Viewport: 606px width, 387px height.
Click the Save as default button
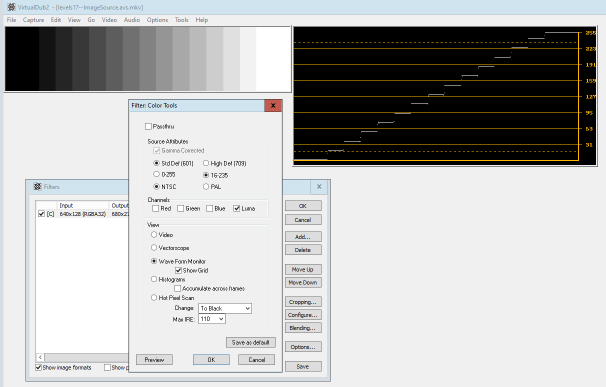pyautogui.click(x=250, y=342)
